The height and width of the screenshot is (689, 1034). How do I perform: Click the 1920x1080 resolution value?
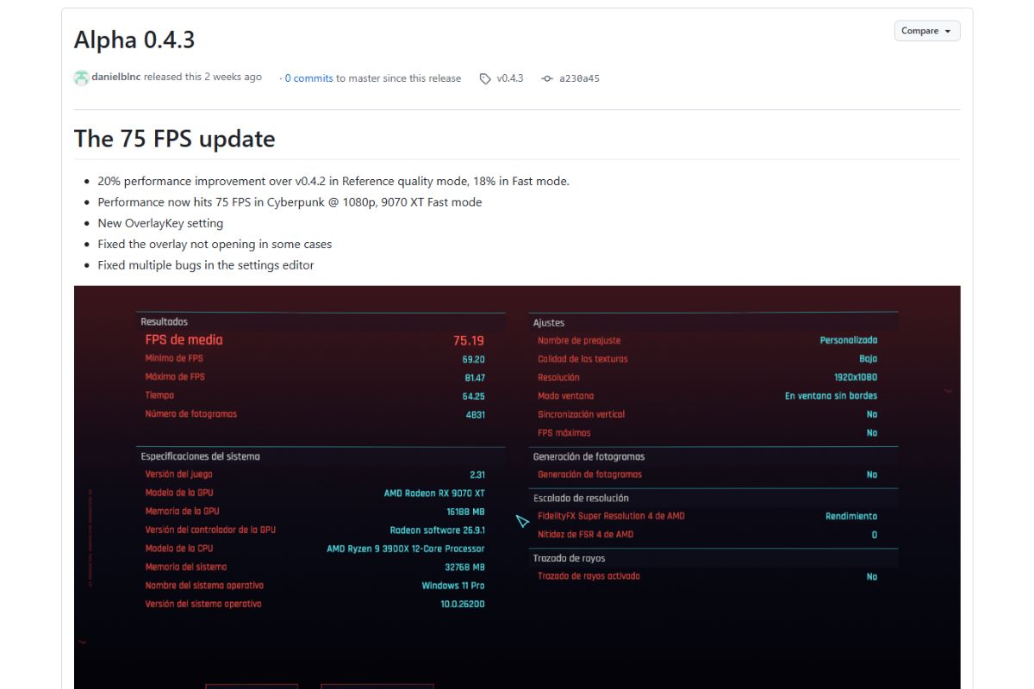click(854, 377)
